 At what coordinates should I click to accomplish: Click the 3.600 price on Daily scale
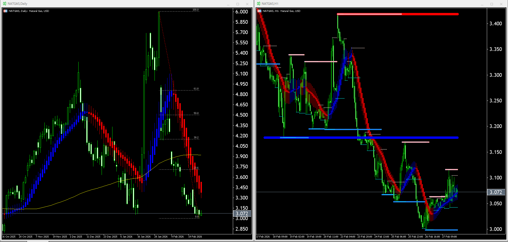tap(242, 177)
